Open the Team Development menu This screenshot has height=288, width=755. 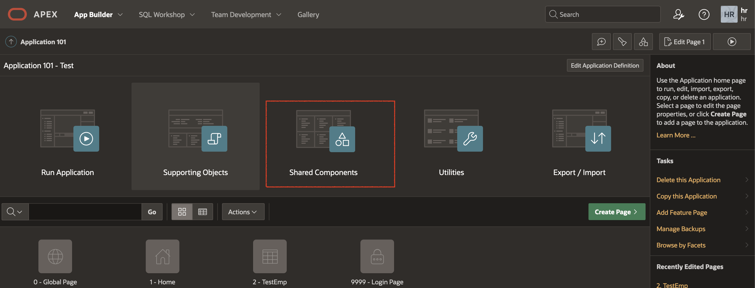[246, 14]
